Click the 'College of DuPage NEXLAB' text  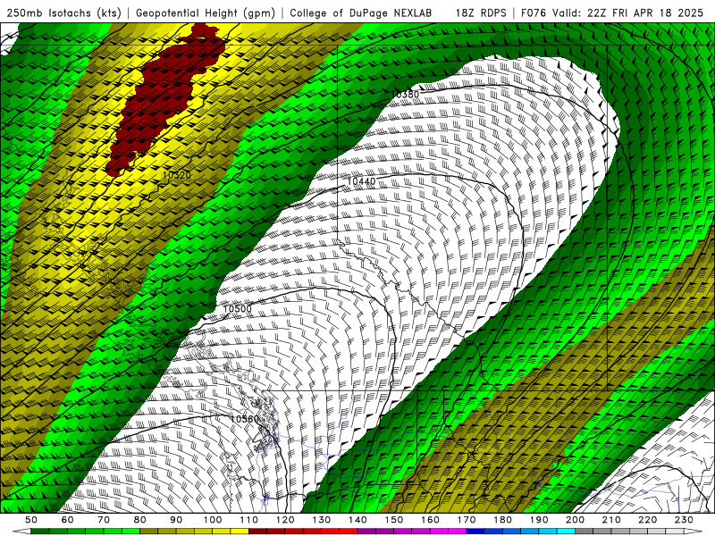coord(360,13)
